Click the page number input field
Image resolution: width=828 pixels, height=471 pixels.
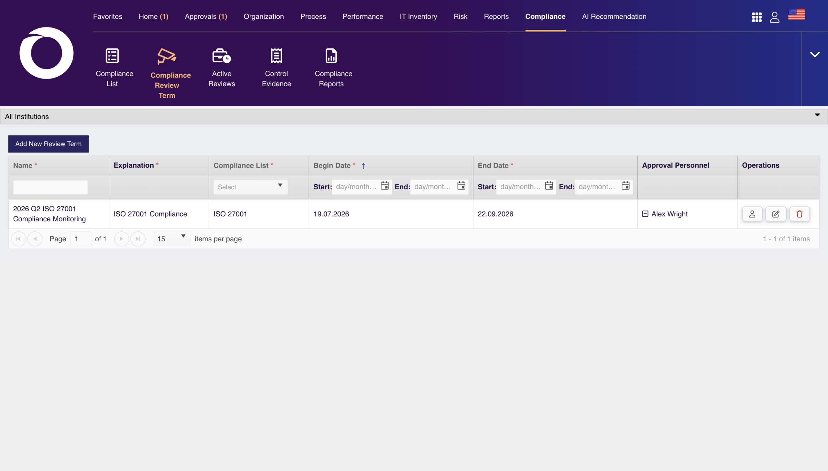80,239
